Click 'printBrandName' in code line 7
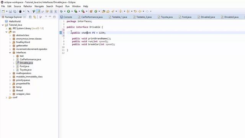Screen dimensions: 245x138 98,38
